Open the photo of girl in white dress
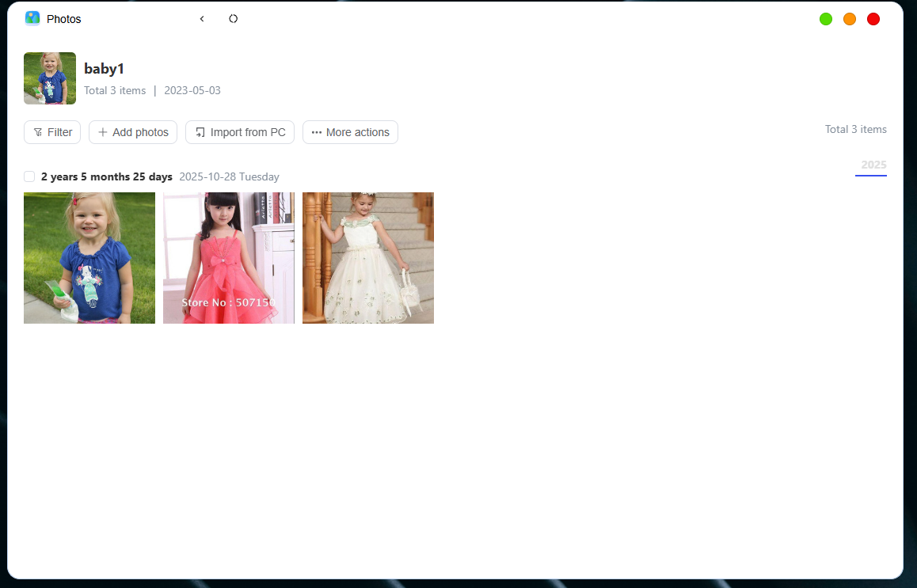 tap(368, 258)
